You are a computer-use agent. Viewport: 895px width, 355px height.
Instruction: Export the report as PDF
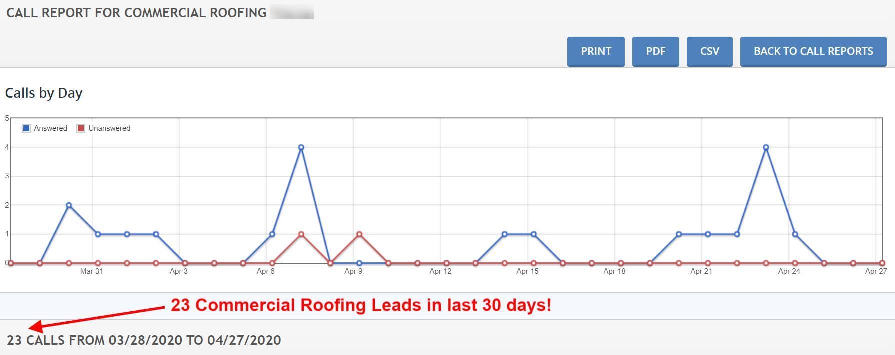click(x=655, y=51)
